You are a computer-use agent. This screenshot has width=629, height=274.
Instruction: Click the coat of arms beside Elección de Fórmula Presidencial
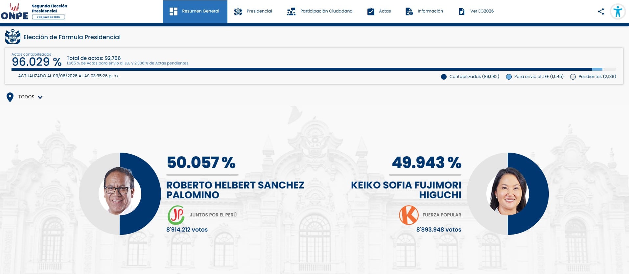[13, 37]
